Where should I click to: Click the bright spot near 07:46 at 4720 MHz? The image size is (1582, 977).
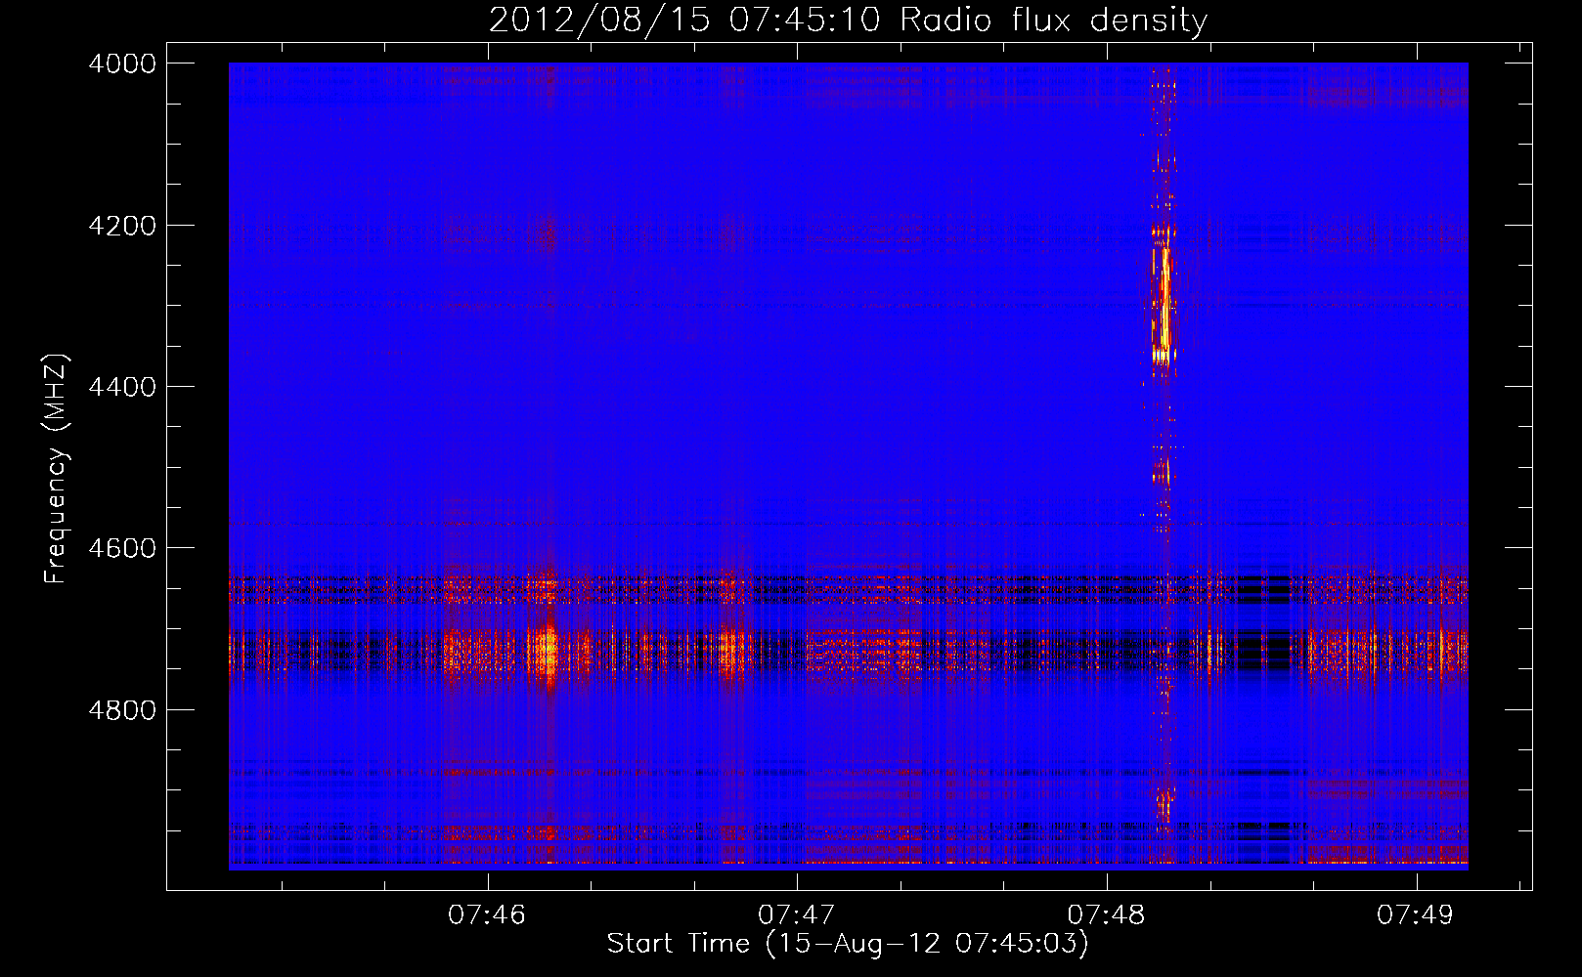[546, 650]
